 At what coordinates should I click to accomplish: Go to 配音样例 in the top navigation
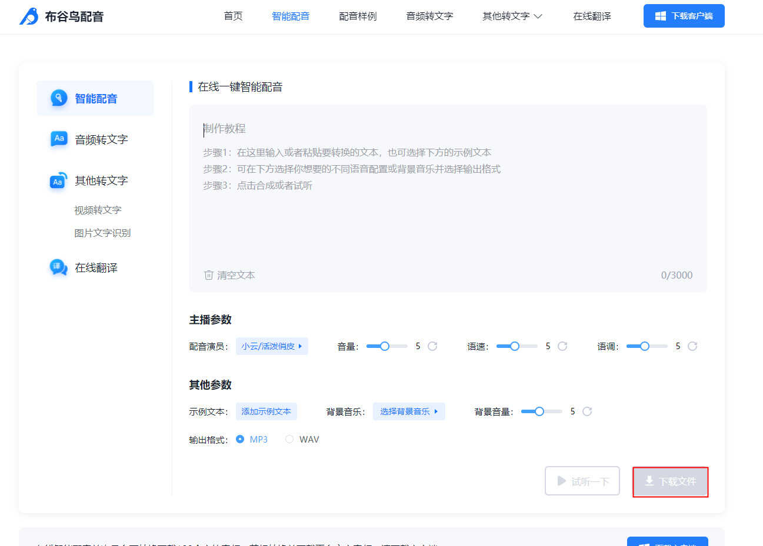click(358, 16)
